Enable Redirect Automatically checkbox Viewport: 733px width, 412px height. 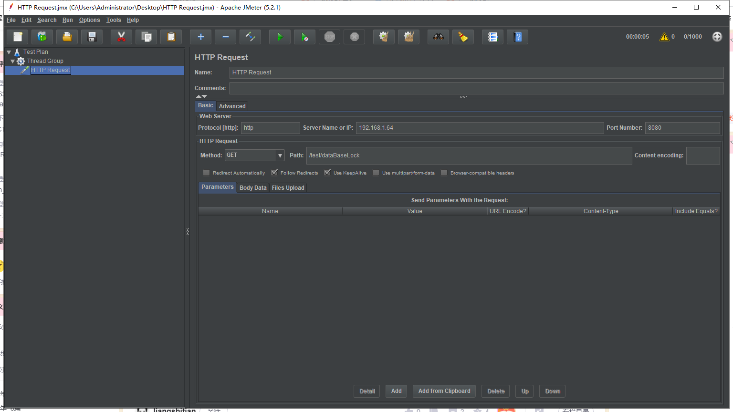point(206,173)
